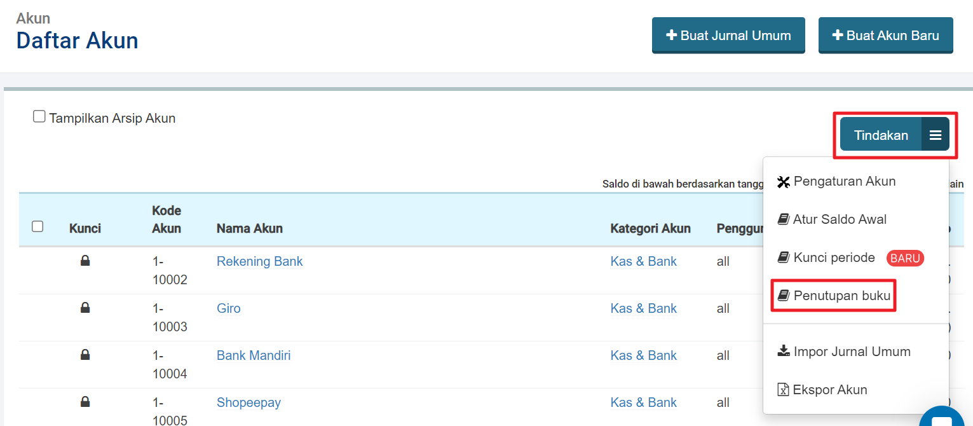Sort by Nama Akun column header

[250, 228]
